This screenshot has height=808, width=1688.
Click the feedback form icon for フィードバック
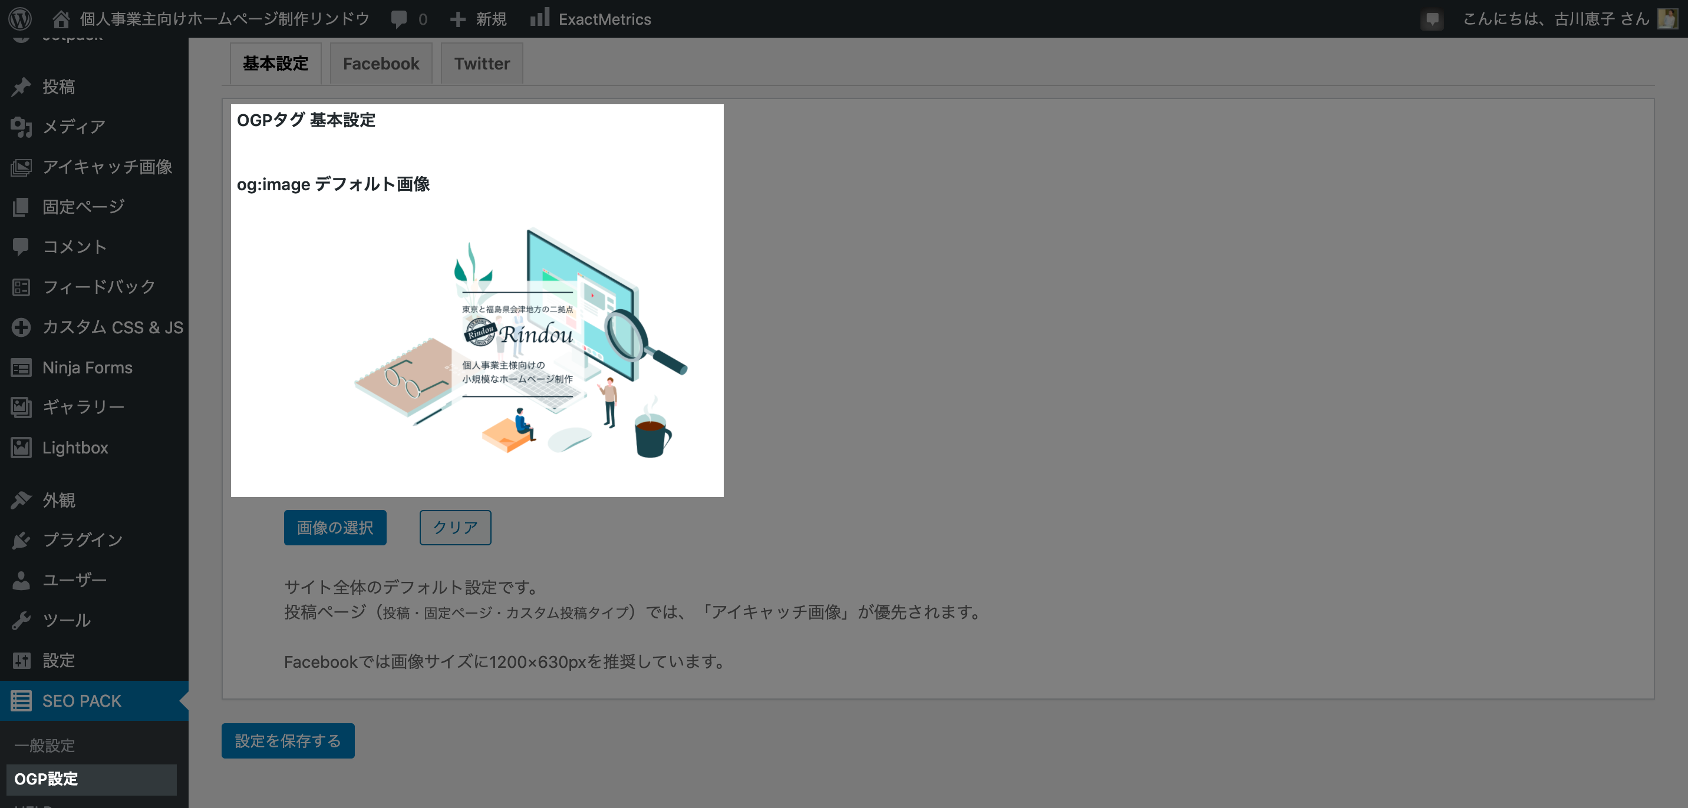click(x=21, y=287)
